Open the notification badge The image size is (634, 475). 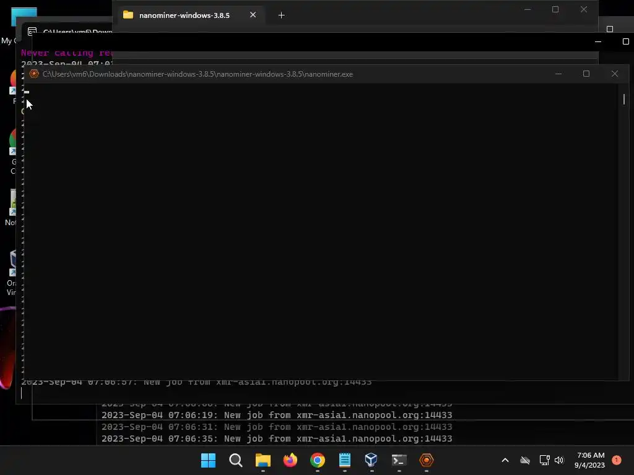pos(617,460)
